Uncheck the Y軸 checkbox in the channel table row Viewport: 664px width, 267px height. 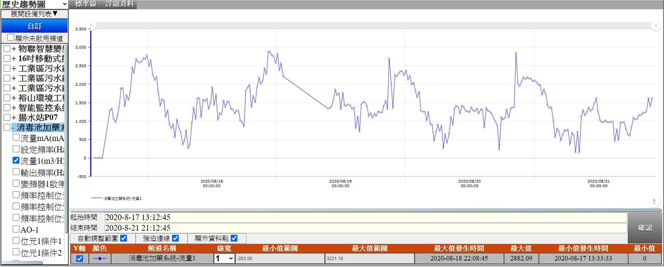tap(80, 258)
